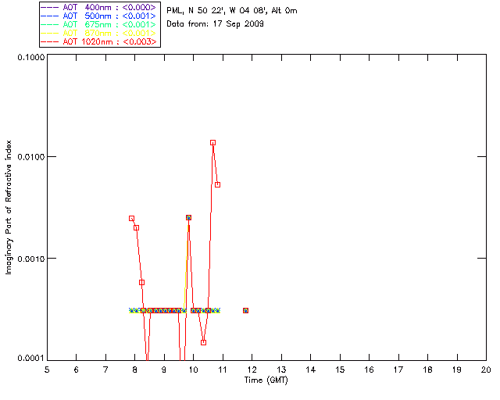The image size is (500, 400).
Task: Click the x-axis tick label 8
Action: [x=135, y=370]
